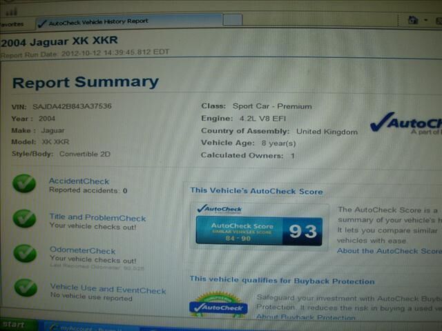Open the About the AutoCheck Score link
Image resolution: width=442 pixels, height=331 pixels.
[388, 251]
